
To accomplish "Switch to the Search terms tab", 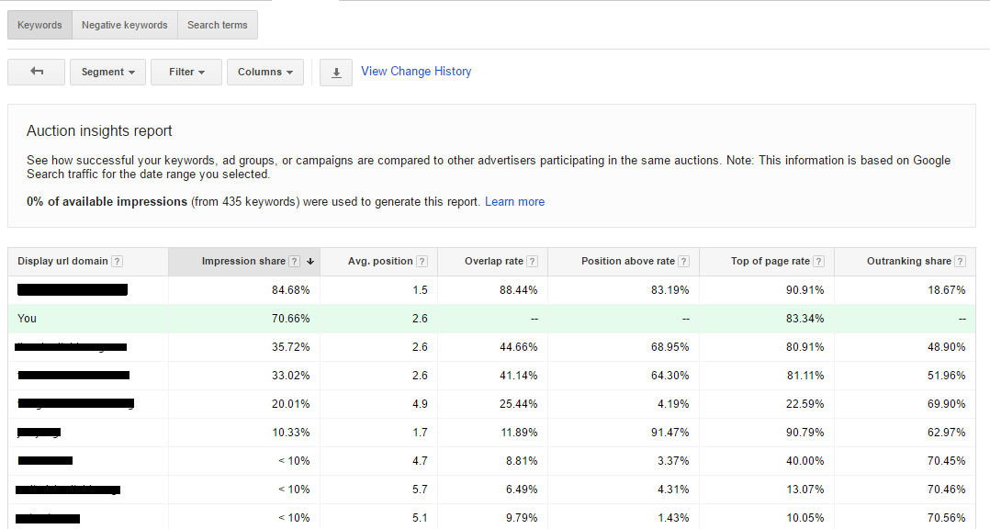I will coord(217,25).
